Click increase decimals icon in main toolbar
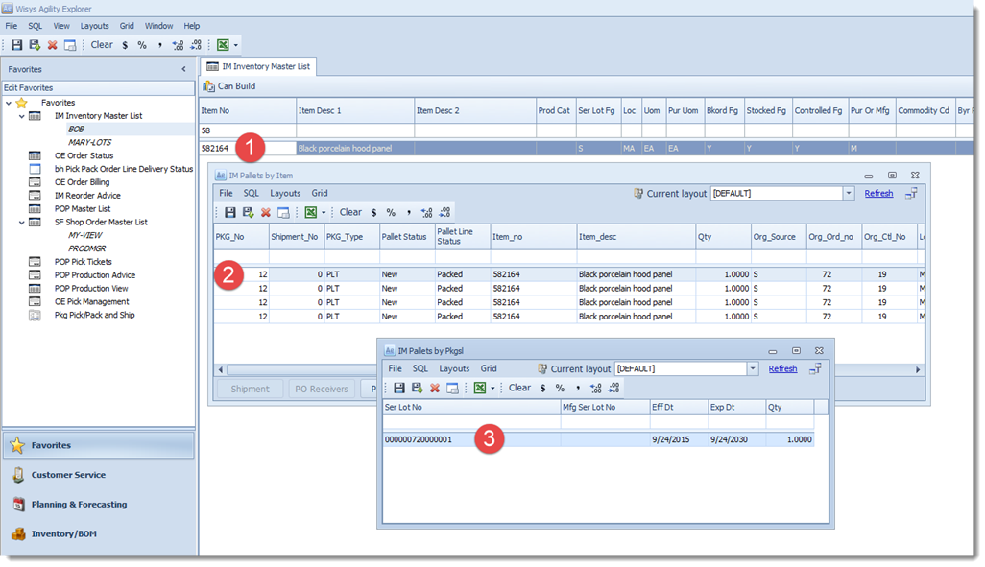The width and height of the screenshot is (985, 567). [x=178, y=45]
